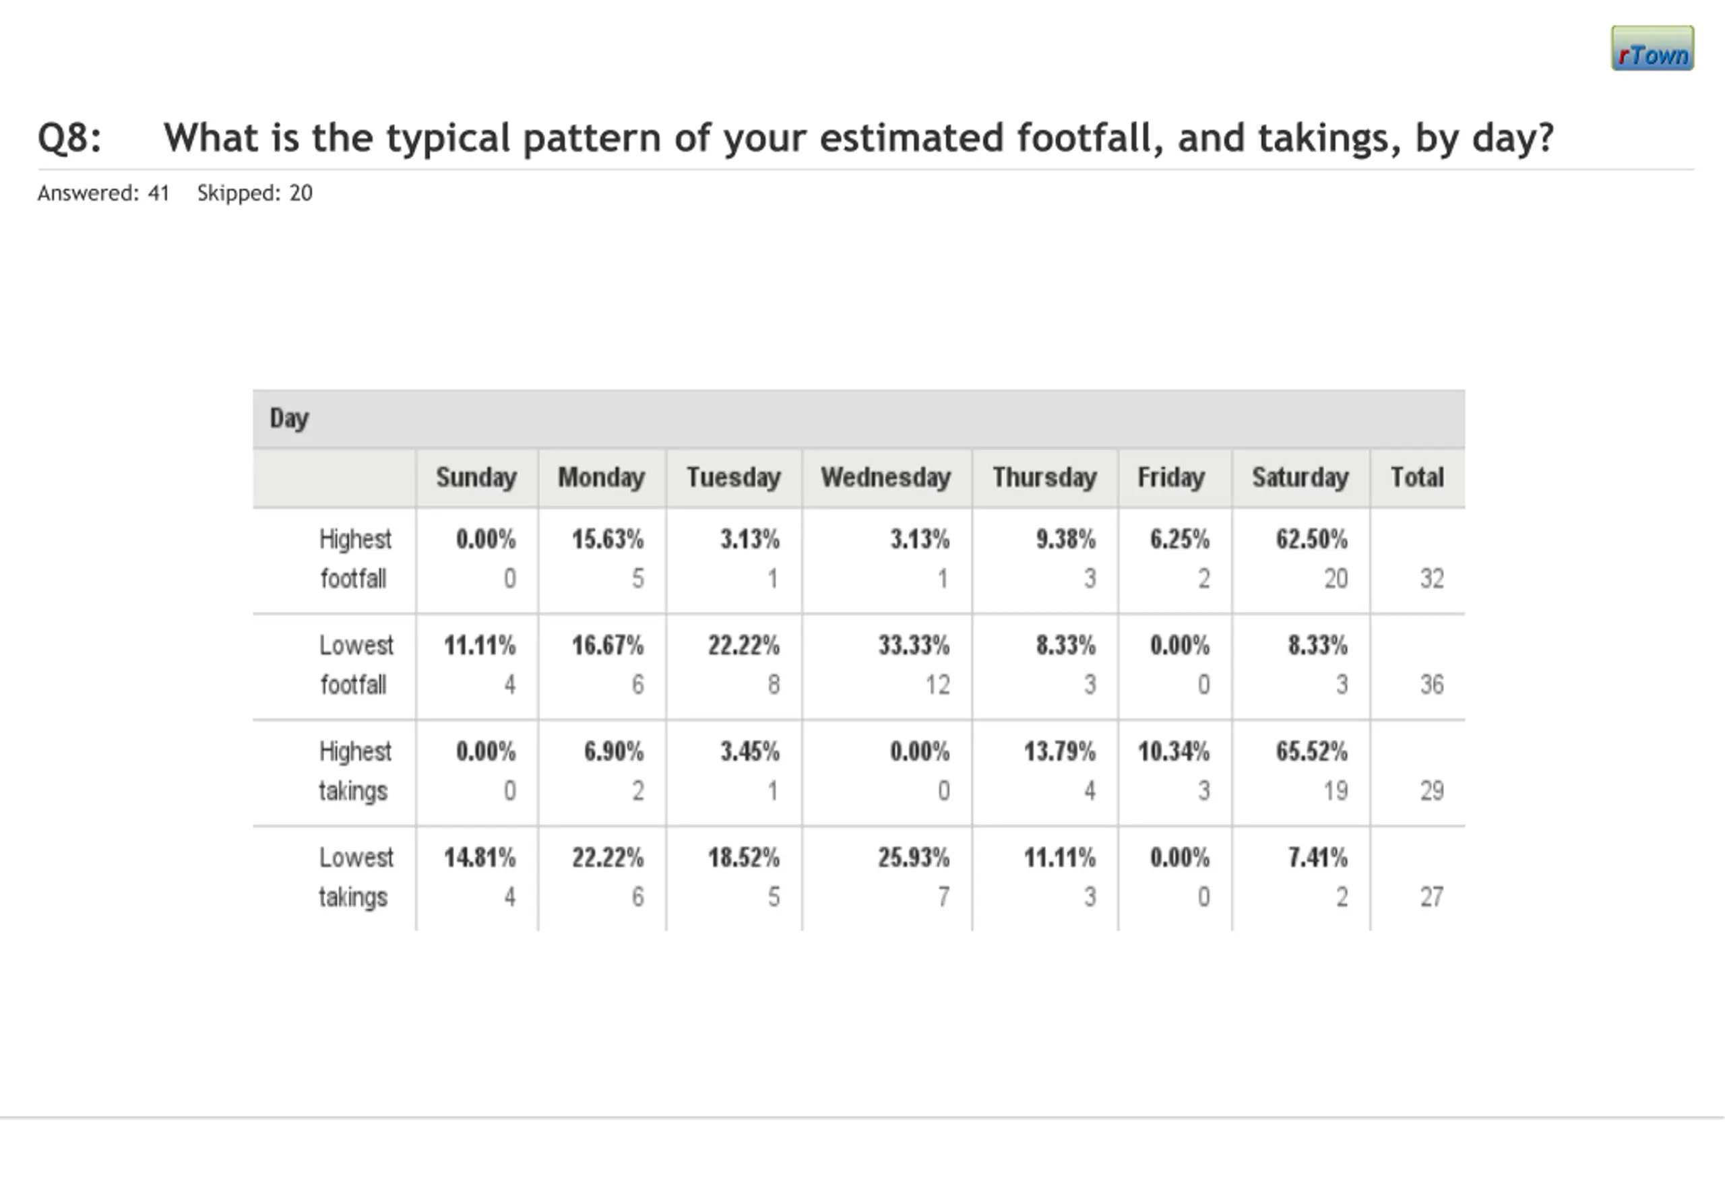Click the Friday column header
The image size is (1725, 1194).
[x=1170, y=477]
